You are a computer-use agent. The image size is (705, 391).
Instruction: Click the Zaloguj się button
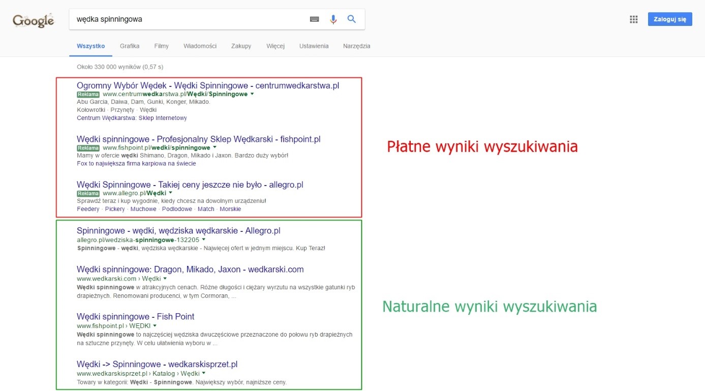(669, 19)
